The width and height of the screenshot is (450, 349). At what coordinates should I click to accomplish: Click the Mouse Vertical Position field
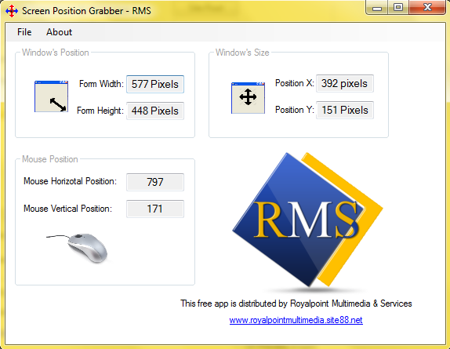(x=155, y=209)
